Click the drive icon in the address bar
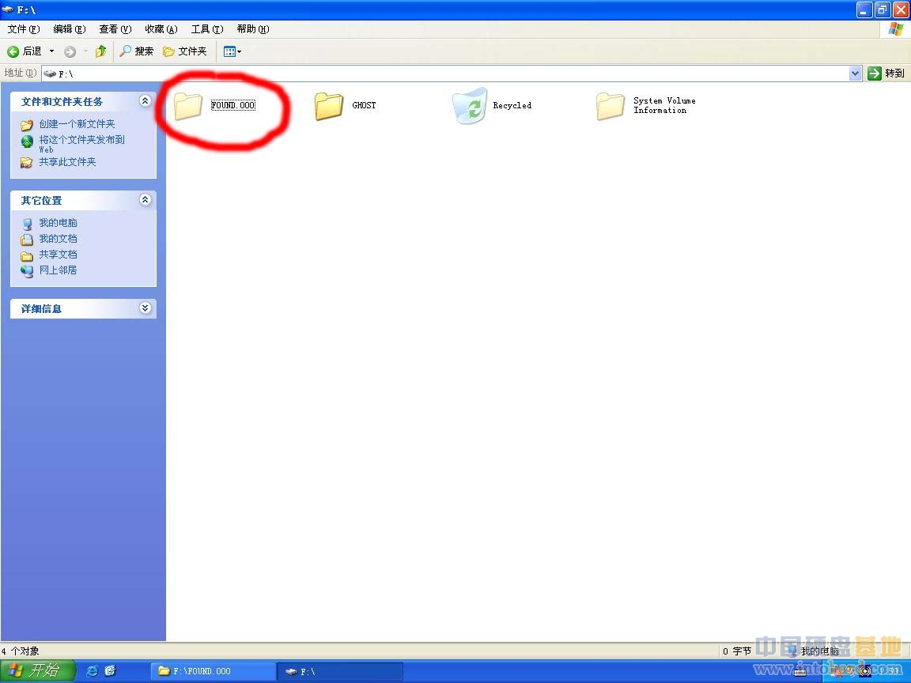 coord(50,74)
